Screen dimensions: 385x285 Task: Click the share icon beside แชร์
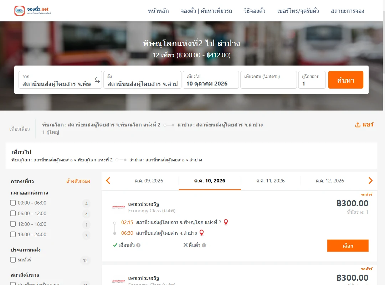(358, 125)
